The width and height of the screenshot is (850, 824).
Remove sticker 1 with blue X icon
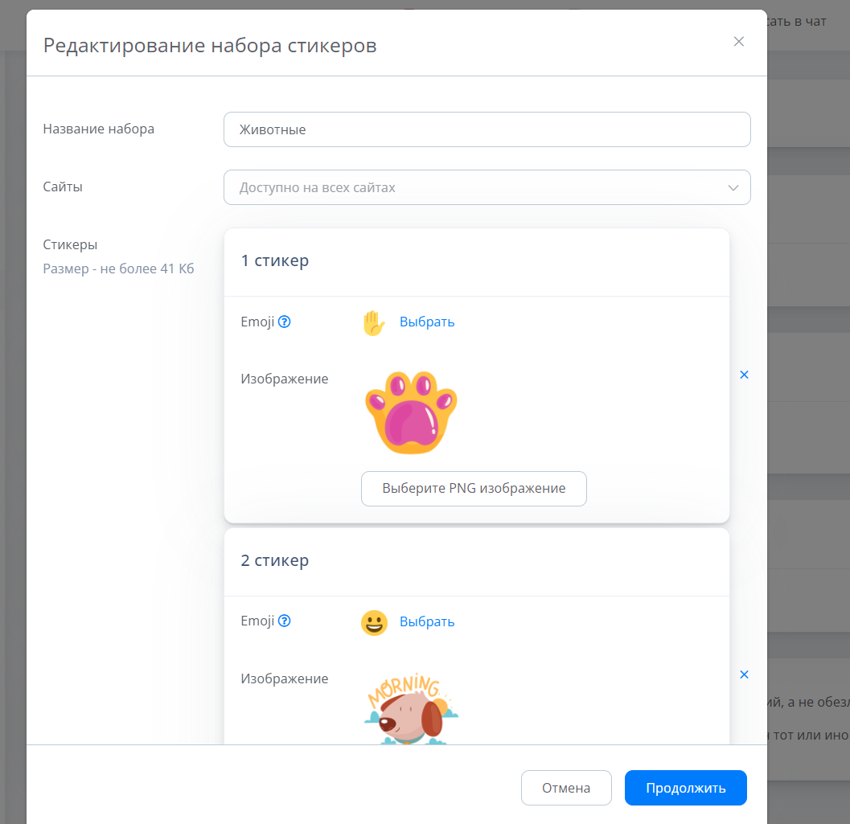point(744,375)
